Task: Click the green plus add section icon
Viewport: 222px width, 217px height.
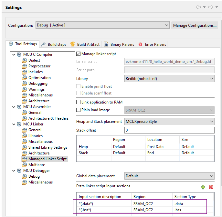Action: tap(203, 187)
